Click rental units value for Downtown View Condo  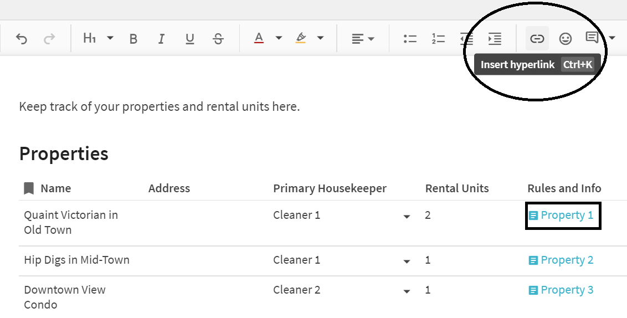428,290
